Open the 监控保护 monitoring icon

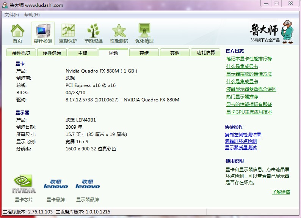68,33
